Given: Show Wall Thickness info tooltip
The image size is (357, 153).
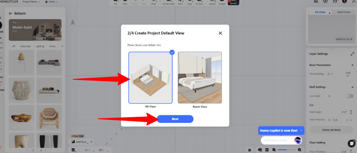Looking at the screenshot, I should coord(329,120).
